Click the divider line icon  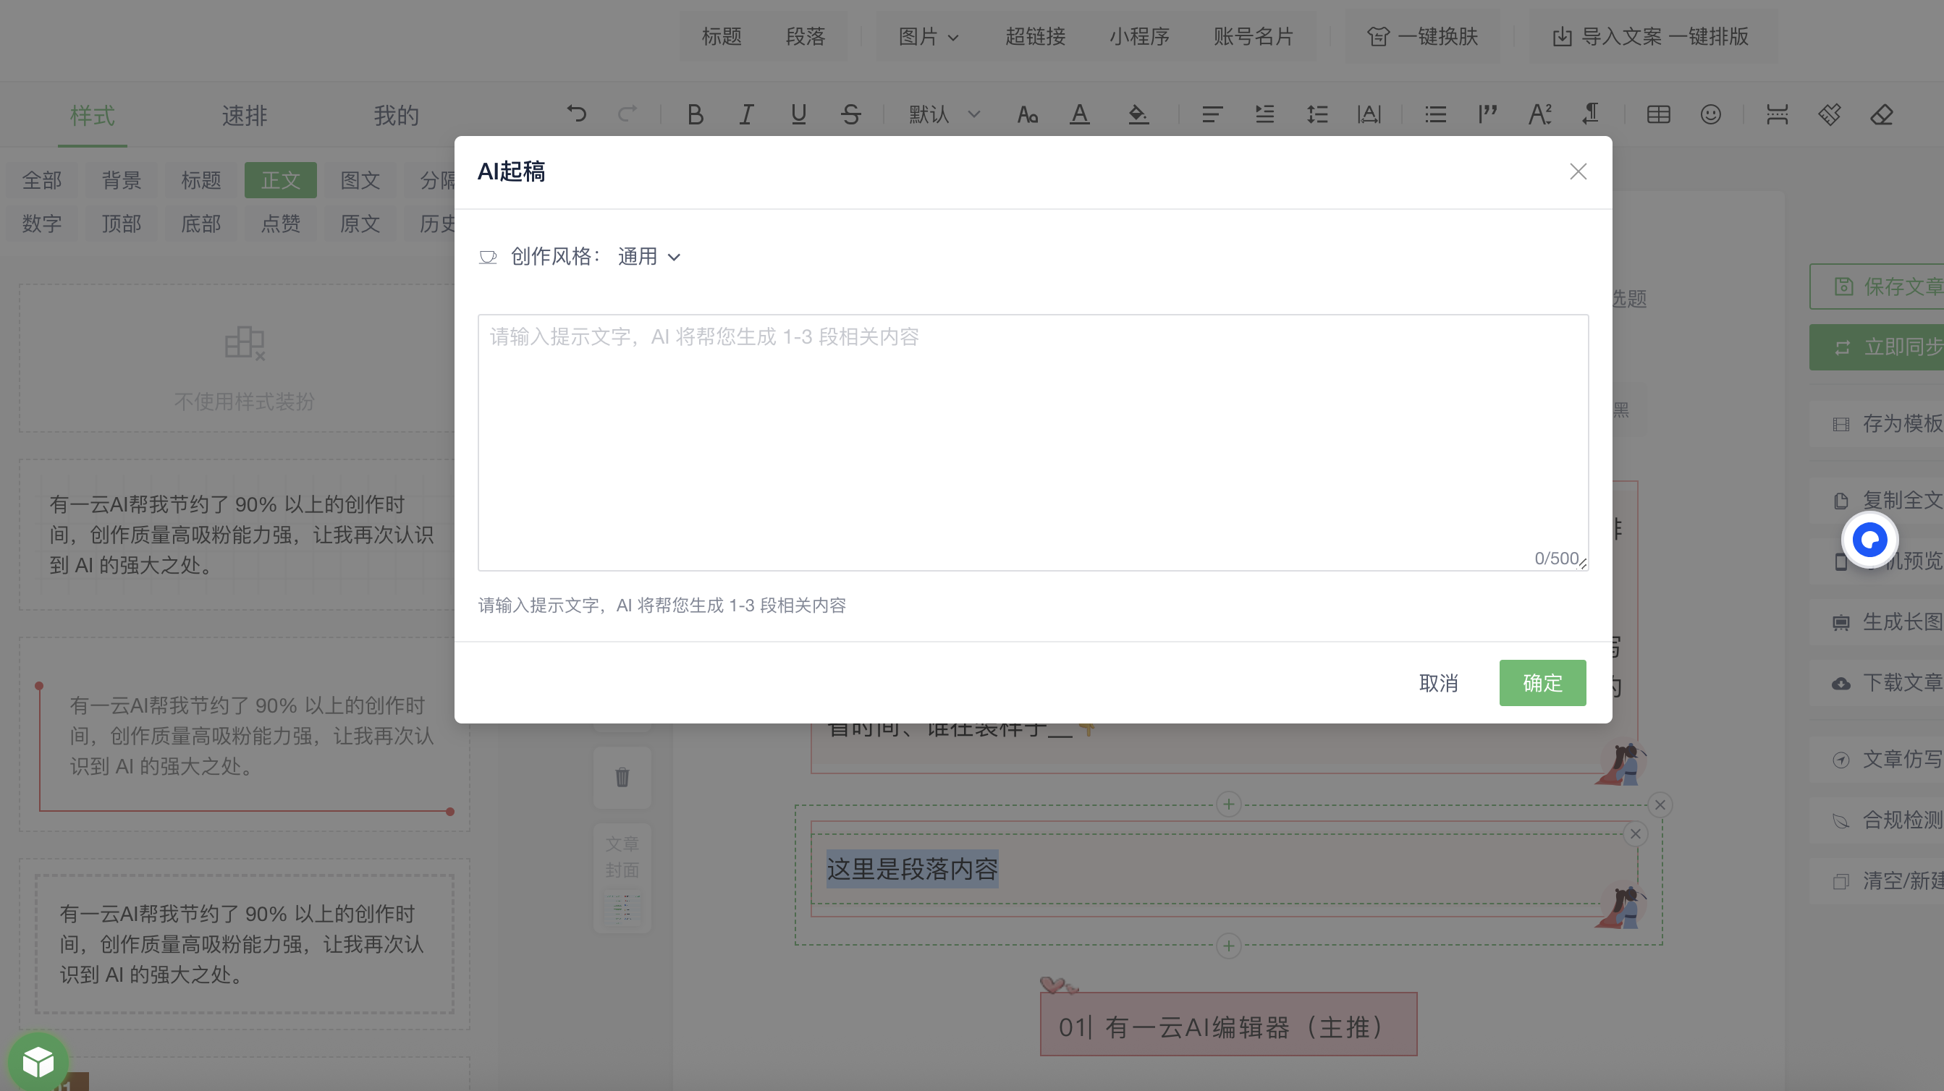coord(1778,115)
